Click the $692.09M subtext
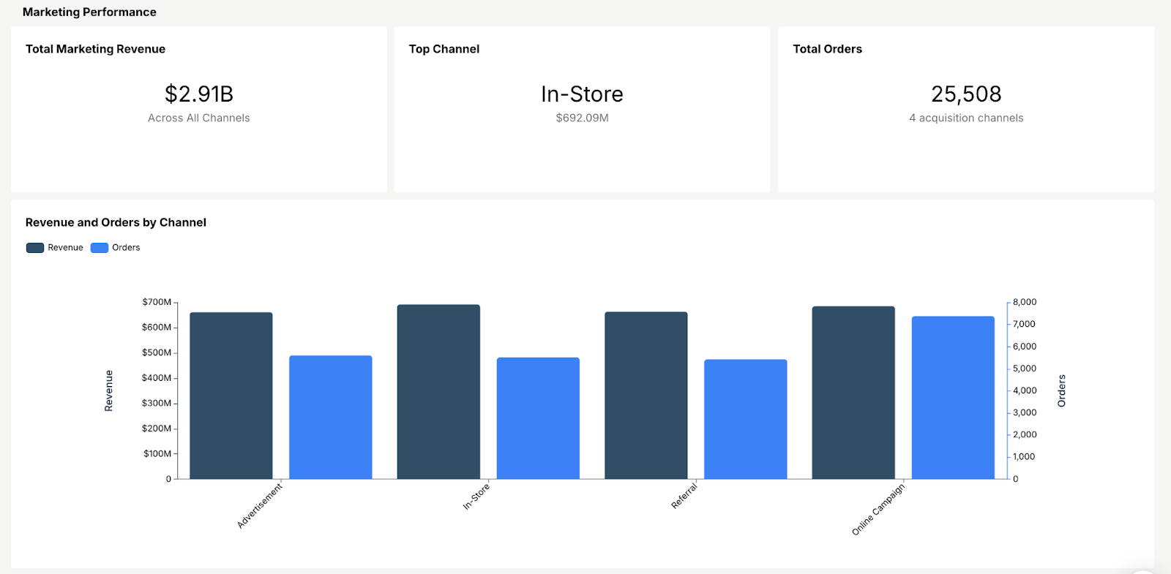This screenshot has height=574, width=1171. (582, 118)
